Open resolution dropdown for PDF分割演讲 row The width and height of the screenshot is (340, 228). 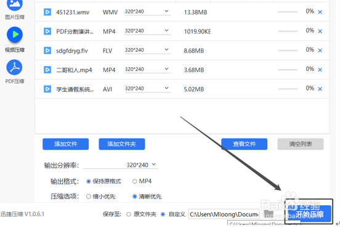pyautogui.click(x=148, y=31)
